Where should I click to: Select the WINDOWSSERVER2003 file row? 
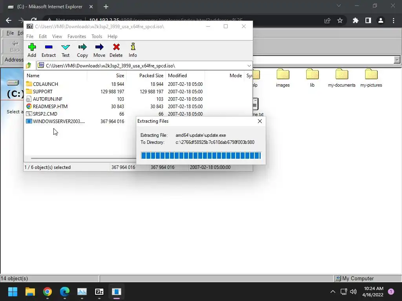[80, 121]
